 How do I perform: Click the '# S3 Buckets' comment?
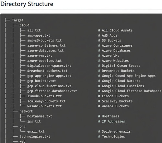click(110, 40)
